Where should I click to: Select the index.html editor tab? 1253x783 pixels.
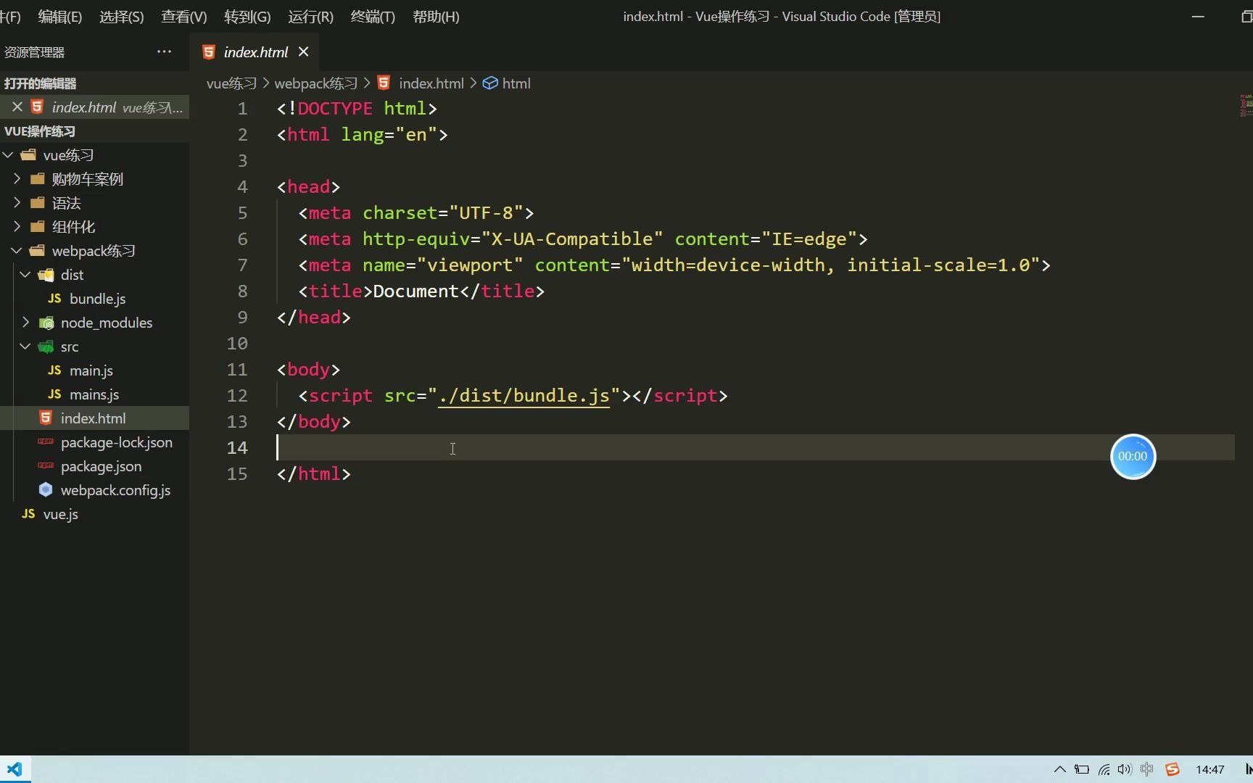point(255,52)
